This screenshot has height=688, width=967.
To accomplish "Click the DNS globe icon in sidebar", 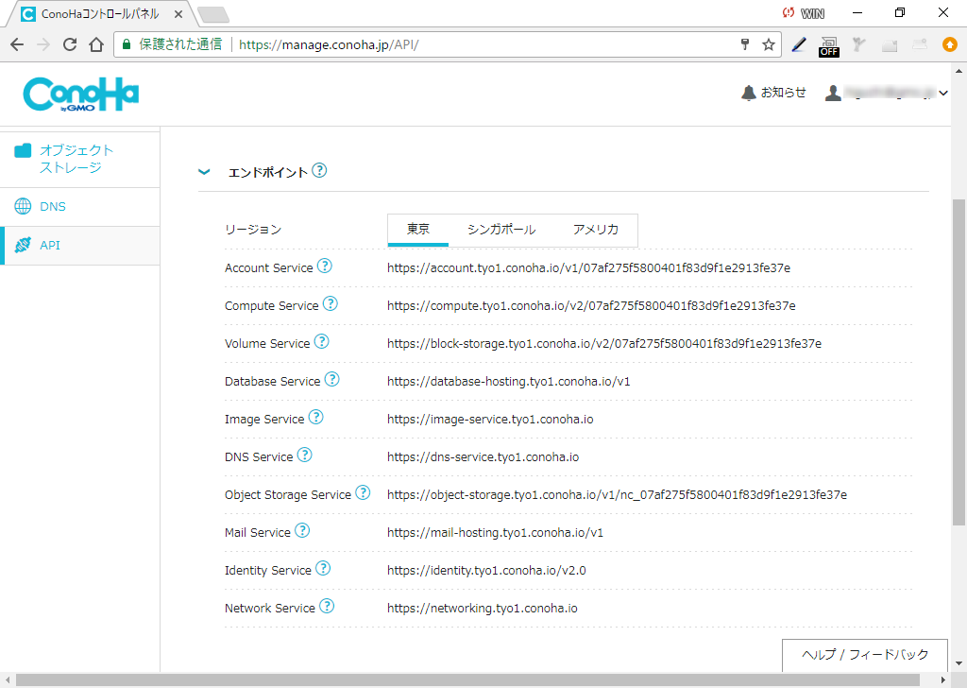I will [23, 206].
